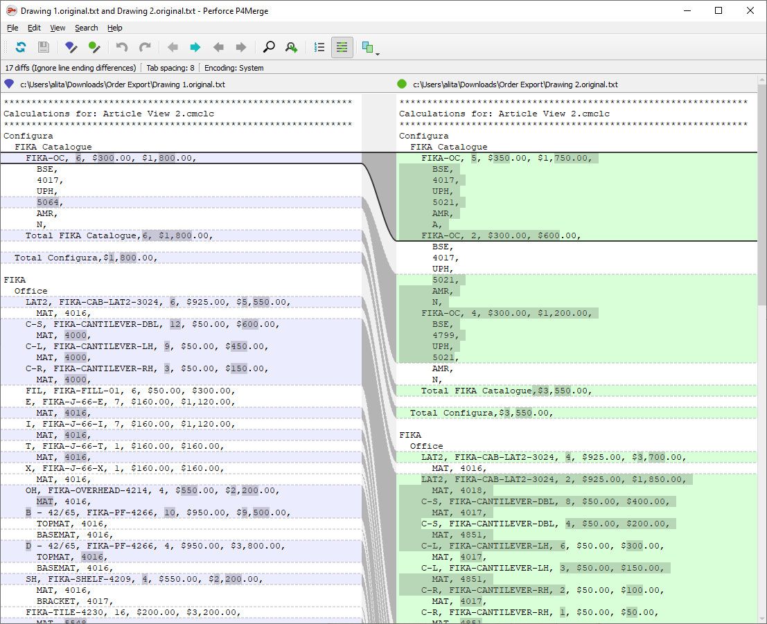Viewport: 767px width, 624px height.
Task: Click the left pane line 'FIKA-OC, 6, $300.00'
Action: [112, 158]
